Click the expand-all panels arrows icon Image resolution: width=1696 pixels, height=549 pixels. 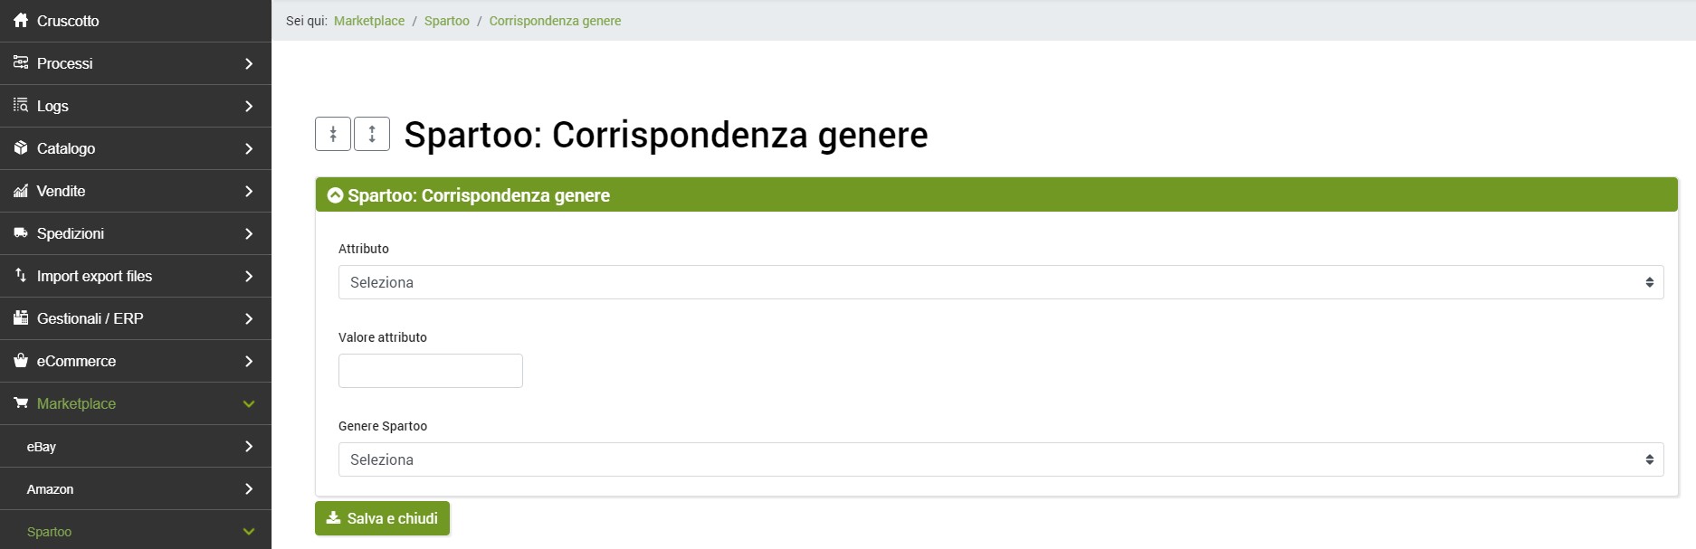click(x=372, y=135)
